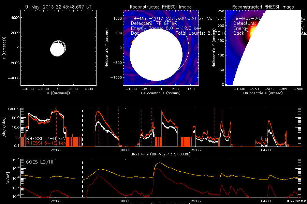Click the 'RHESSI 3-6 keV' legend label
Viewport: 307px width, 204px height.
point(46,138)
